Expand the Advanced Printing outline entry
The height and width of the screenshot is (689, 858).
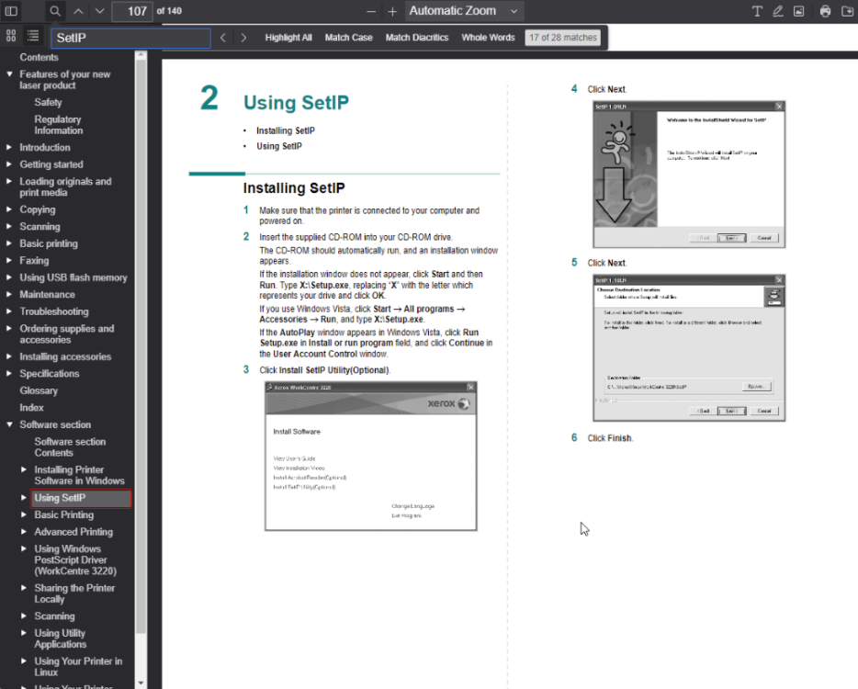[x=24, y=531]
